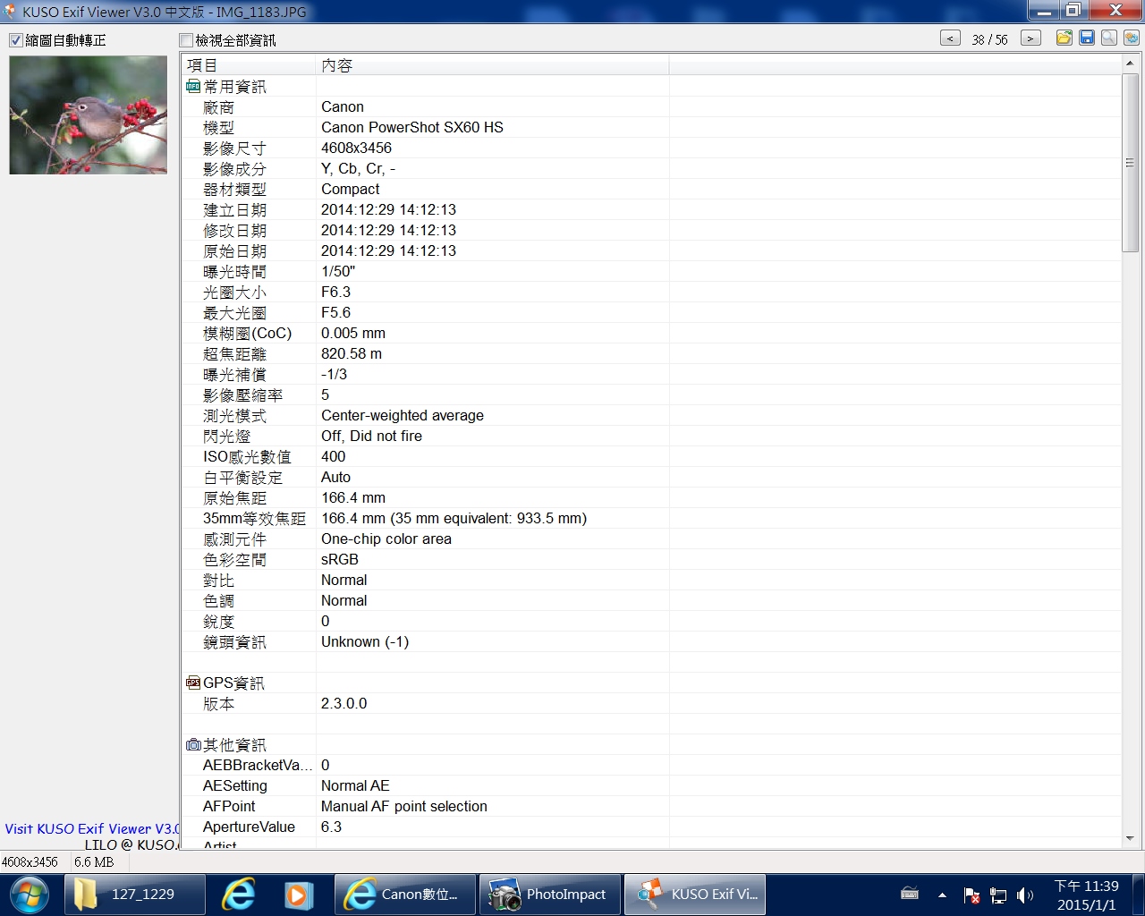Select ISO感光數值 400 row
Screen dimensions: 1145x916
pyautogui.click(x=650, y=456)
